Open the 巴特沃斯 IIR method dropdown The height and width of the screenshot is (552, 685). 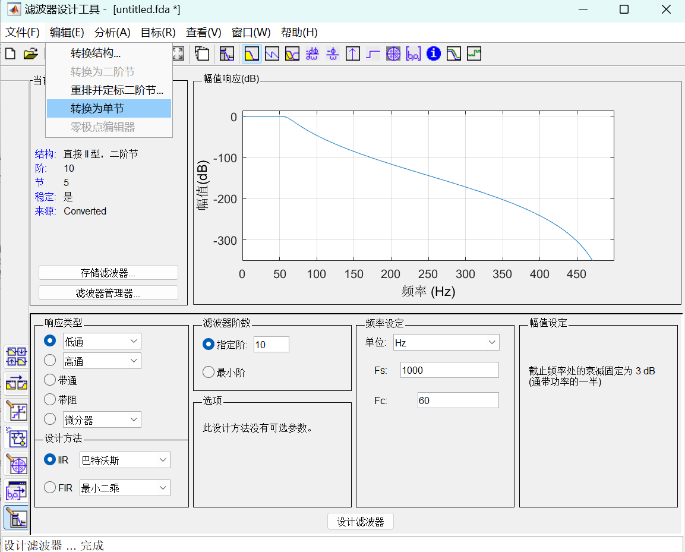125,460
